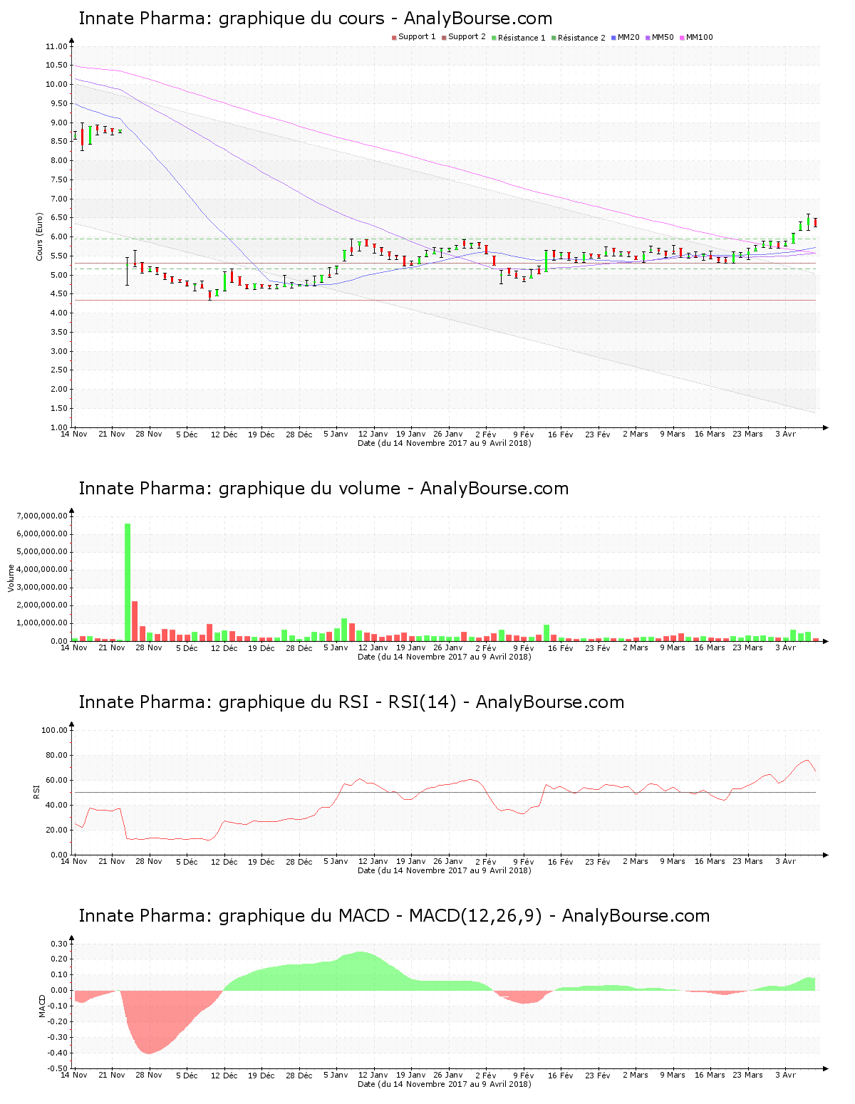Click the date range caption under RSI chart
This screenshot has width=855, height=1104.
click(445, 870)
